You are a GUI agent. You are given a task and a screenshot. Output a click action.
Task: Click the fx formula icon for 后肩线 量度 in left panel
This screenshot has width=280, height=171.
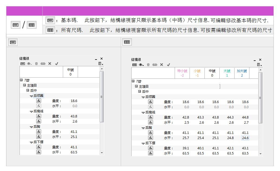(39, 116)
